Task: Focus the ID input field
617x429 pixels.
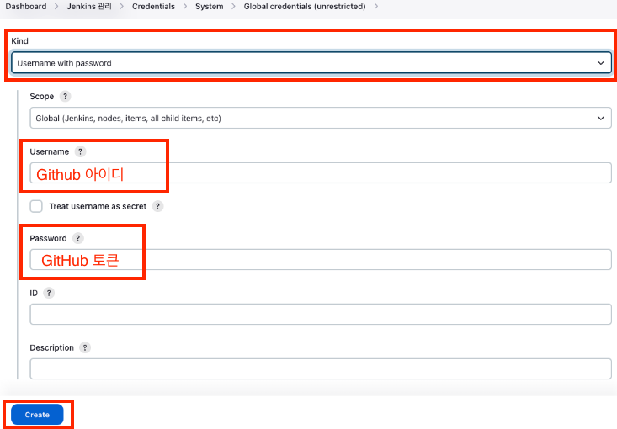Action: 321,315
